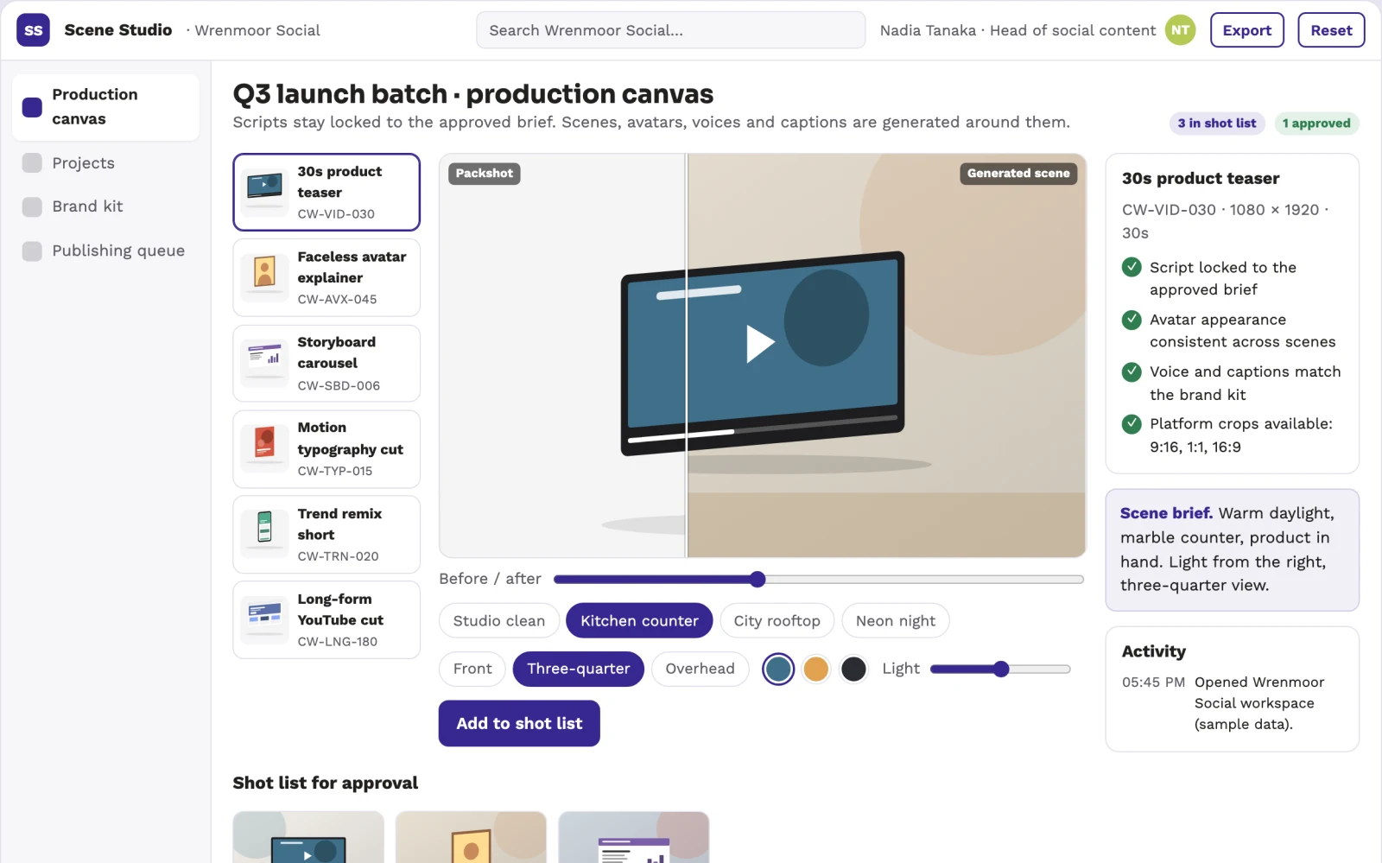Set camera angle to Front
Image resolution: width=1382 pixels, height=863 pixels.
click(472, 669)
